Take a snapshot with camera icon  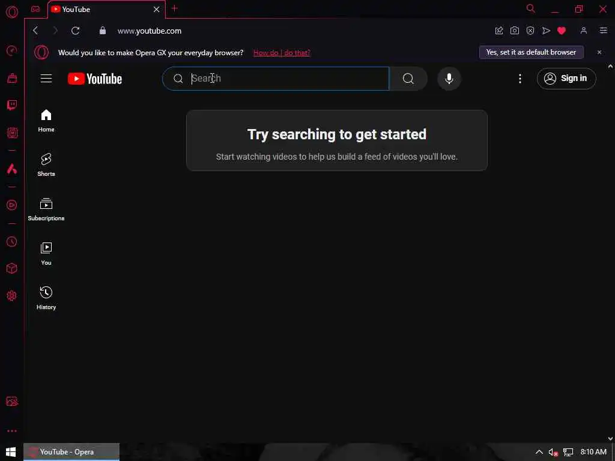click(515, 31)
